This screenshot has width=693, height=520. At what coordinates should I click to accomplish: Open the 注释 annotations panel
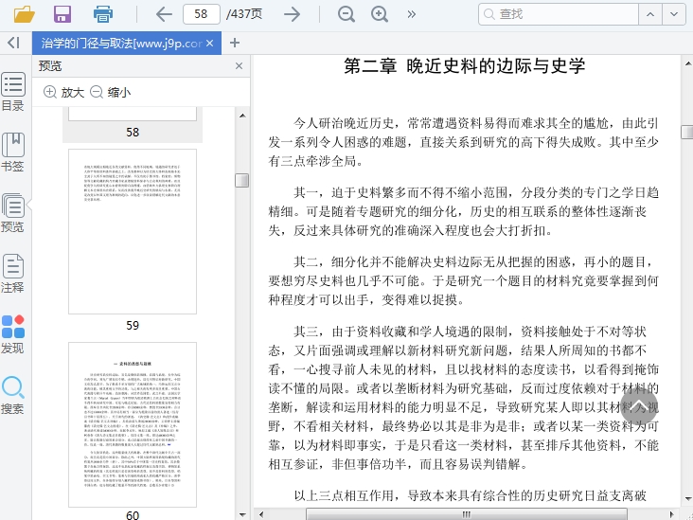pyautogui.click(x=13, y=274)
